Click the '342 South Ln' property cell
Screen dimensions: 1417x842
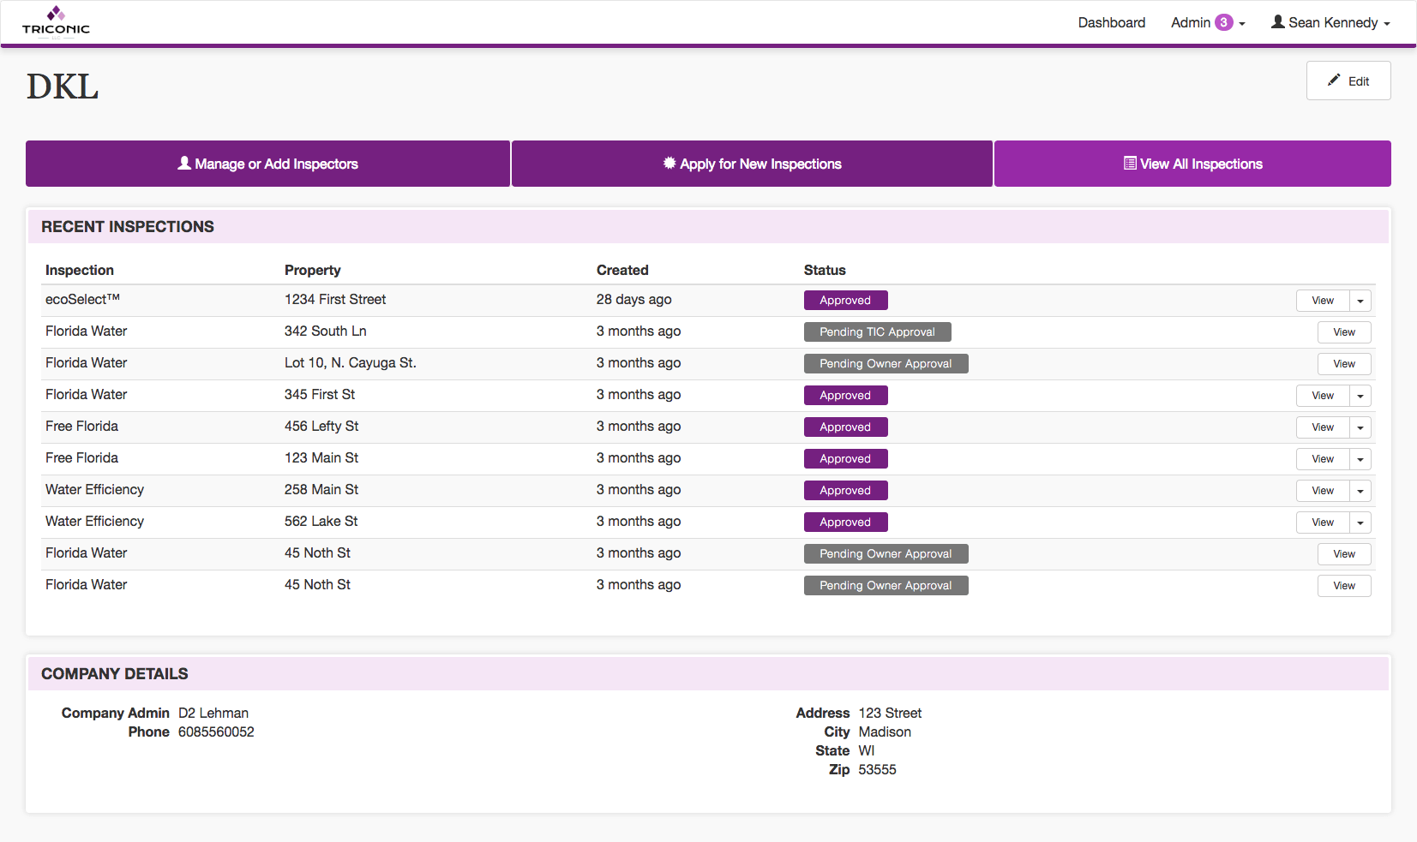pyautogui.click(x=325, y=331)
